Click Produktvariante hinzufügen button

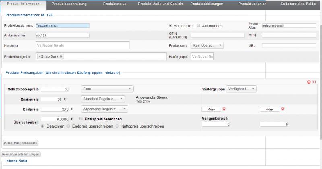coord(20,154)
